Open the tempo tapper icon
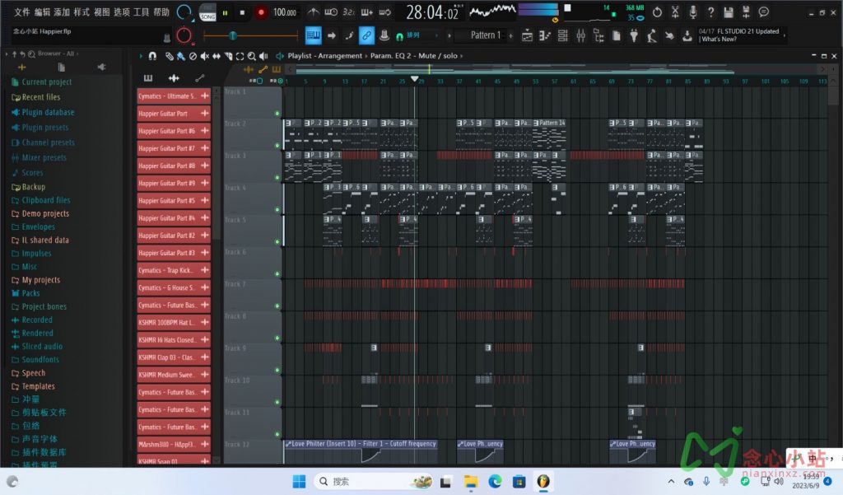Viewport: 843px width, 495px height. (652, 36)
